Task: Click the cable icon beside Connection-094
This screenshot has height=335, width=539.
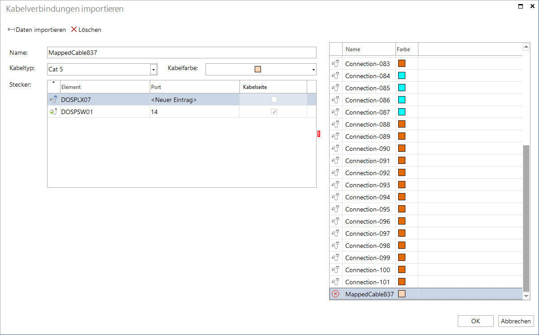Action: (x=335, y=197)
